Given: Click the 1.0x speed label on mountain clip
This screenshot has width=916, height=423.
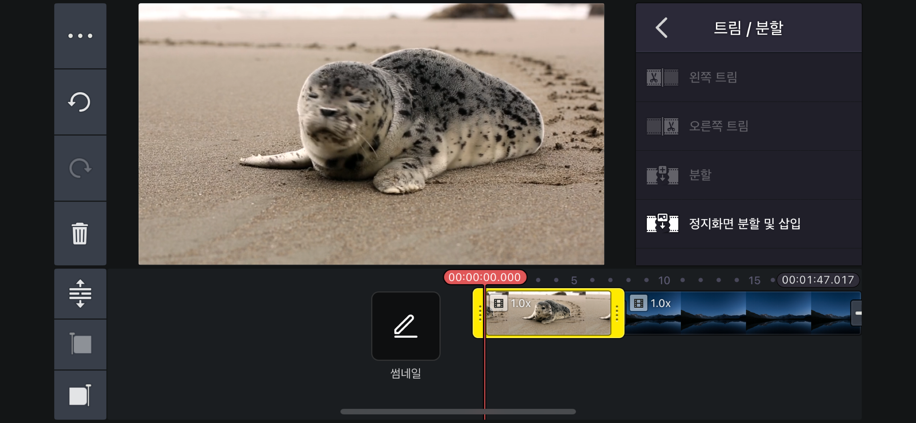Looking at the screenshot, I should pos(660,303).
